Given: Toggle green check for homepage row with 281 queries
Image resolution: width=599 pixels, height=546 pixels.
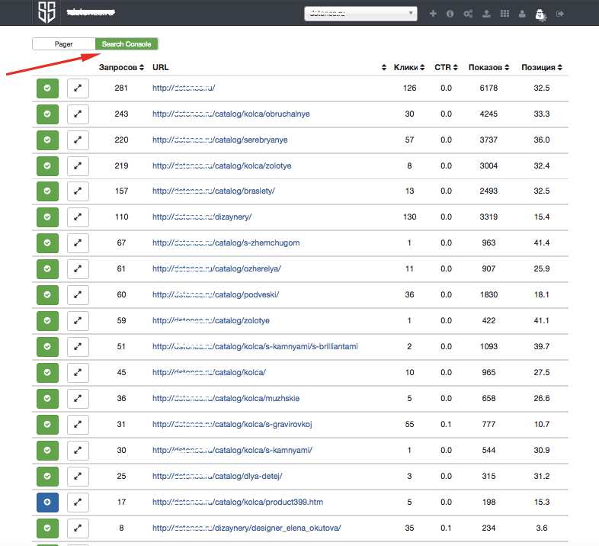Looking at the screenshot, I should coord(47,88).
